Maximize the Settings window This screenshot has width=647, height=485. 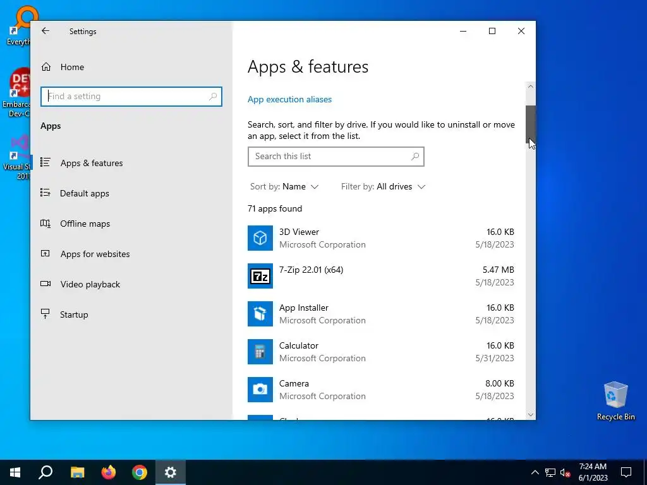coord(492,31)
